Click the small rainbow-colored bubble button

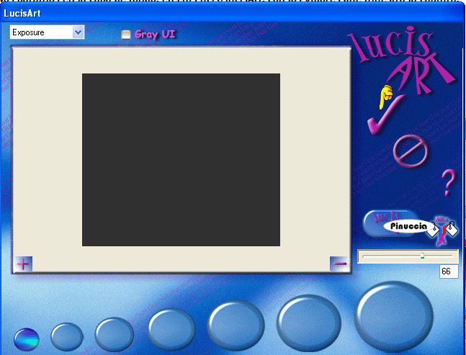(27, 339)
